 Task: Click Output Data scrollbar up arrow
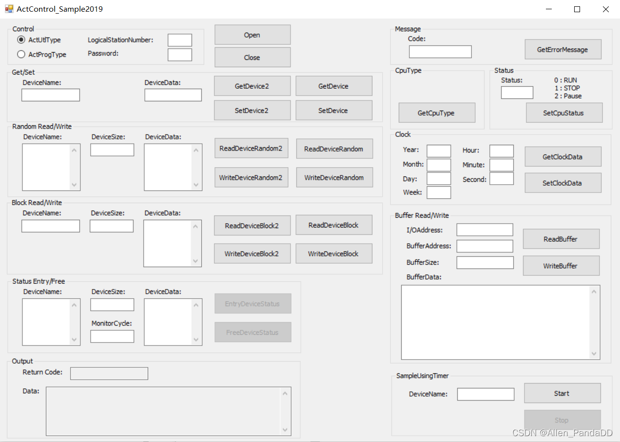[285, 393]
